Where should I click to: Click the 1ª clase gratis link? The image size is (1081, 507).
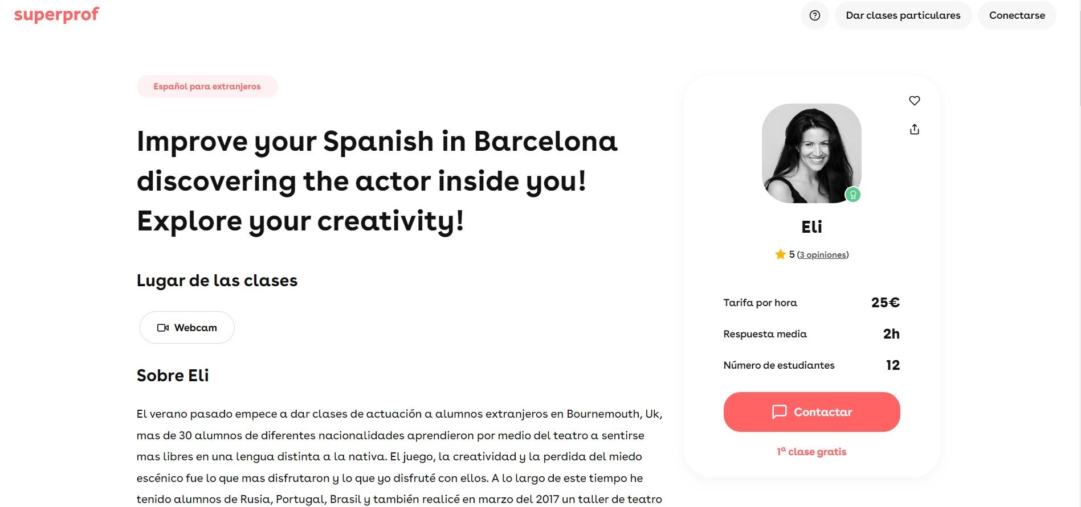(x=811, y=451)
